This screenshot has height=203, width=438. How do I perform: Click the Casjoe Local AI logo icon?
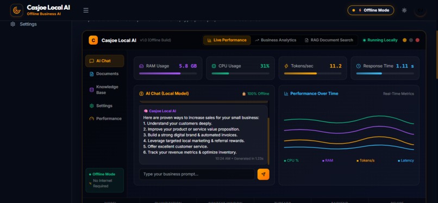16,10
